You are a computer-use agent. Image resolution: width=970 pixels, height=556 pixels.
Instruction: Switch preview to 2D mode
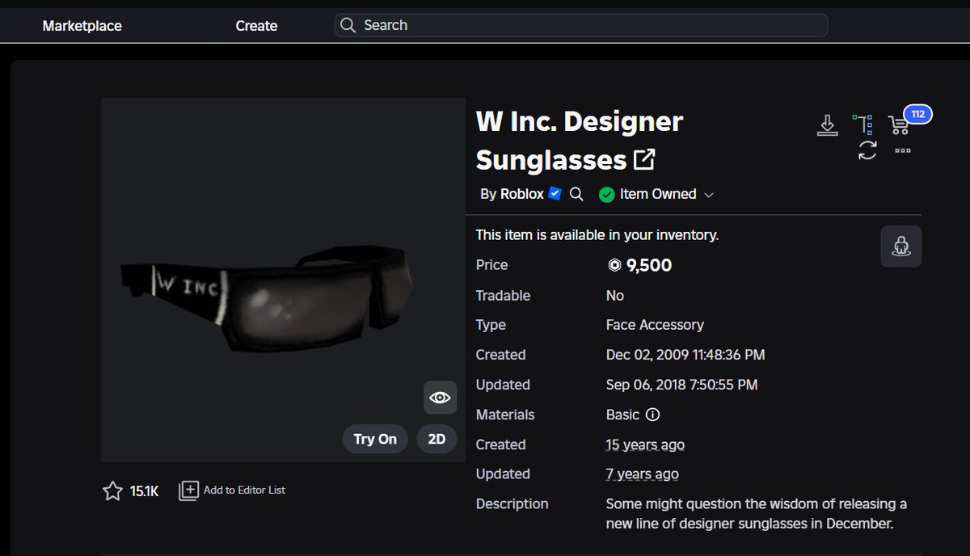click(436, 439)
